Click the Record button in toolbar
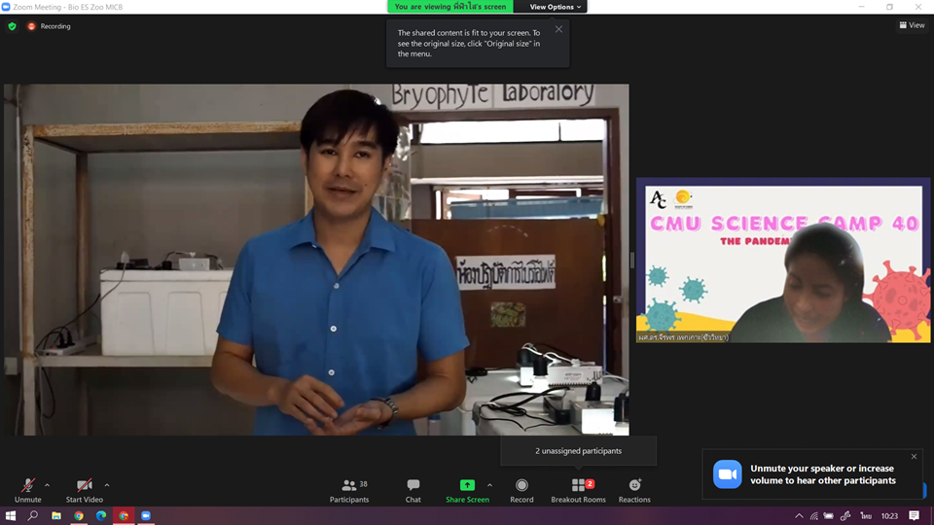Screen dimensions: 934x525 pyautogui.click(x=521, y=489)
